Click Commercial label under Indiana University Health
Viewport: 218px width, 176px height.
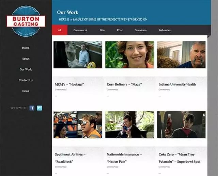point(164,90)
